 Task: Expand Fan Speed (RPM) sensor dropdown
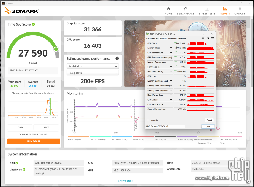tap(171, 71)
